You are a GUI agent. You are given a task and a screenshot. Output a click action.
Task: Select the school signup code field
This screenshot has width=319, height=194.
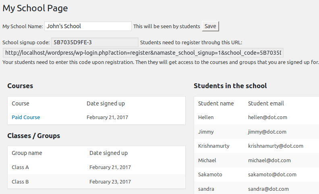pos(95,42)
